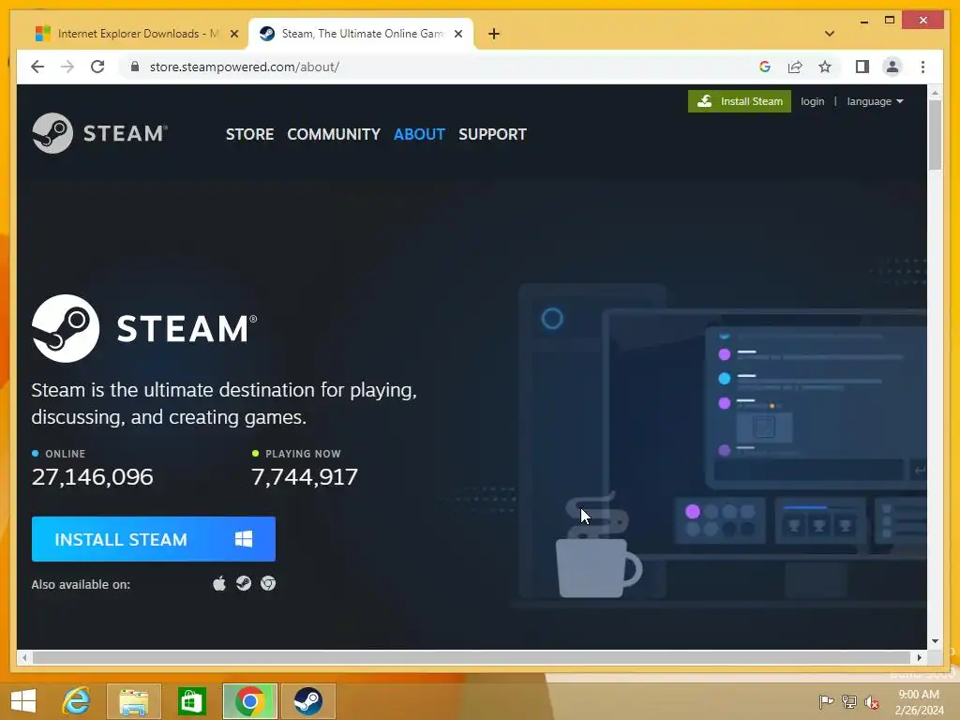Open the COMMUNITY menu
This screenshot has height=720, width=960.
pos(334,134)
